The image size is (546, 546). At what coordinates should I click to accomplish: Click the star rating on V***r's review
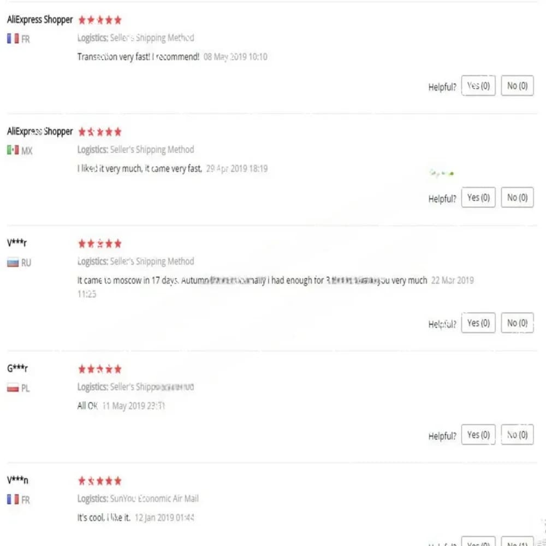[x=100, y=244]
